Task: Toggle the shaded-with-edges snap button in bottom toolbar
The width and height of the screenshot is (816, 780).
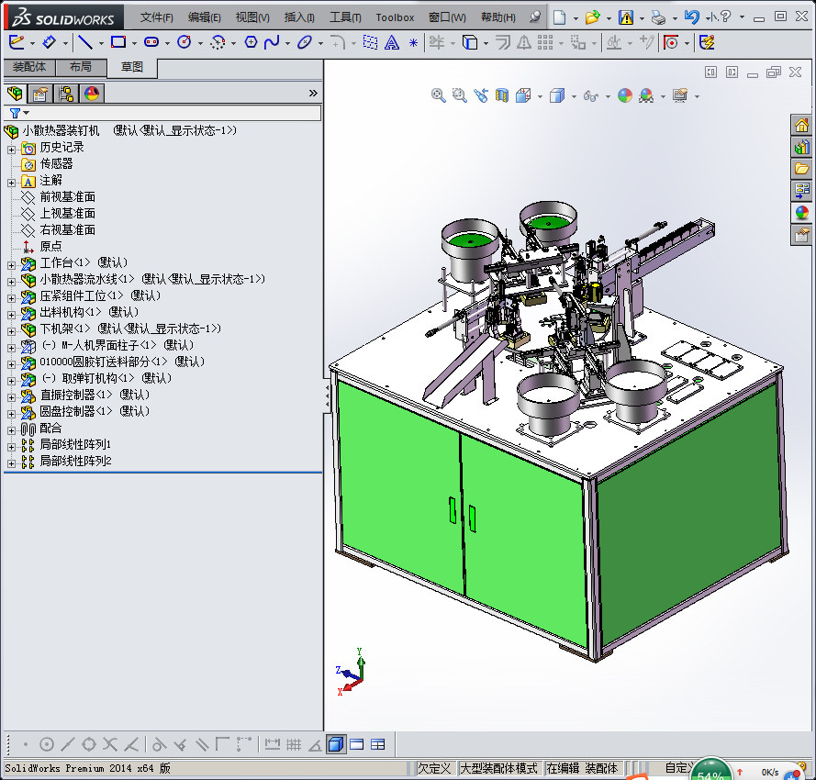Action: [x=336, y=744]
